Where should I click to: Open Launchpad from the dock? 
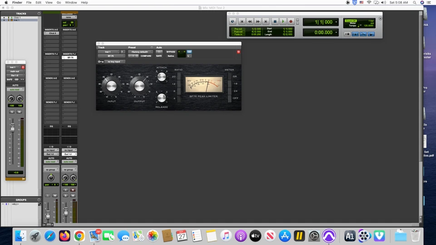[35, 236]
